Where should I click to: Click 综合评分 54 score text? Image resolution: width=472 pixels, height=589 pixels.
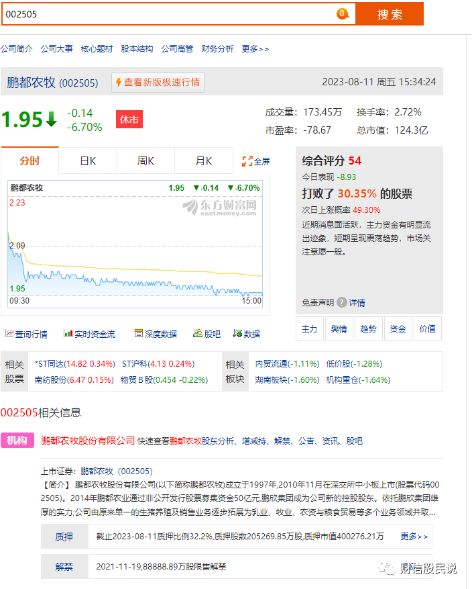click(x=331, y=161)
